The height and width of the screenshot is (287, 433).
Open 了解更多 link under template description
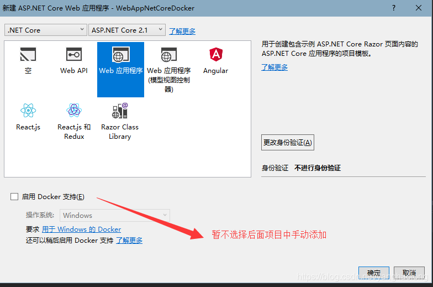[274, 67]
